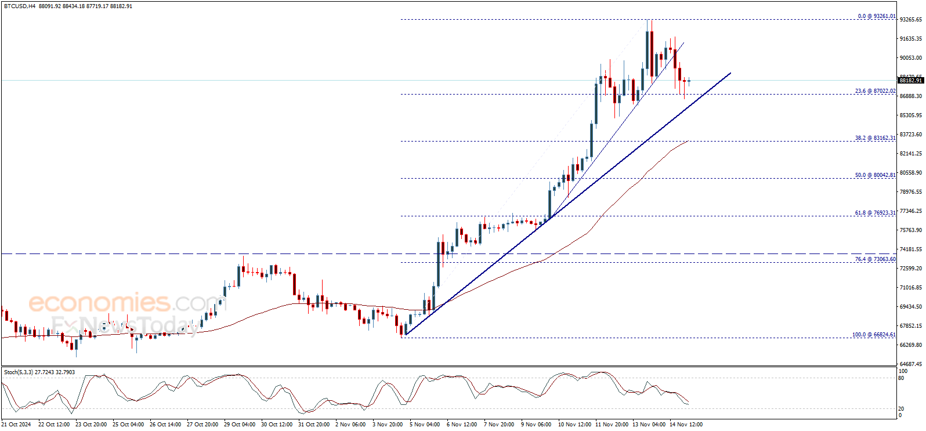Click the BTCUSD,H4 symbol title
This screenshot has width=926, height=431.
point(20,6)
